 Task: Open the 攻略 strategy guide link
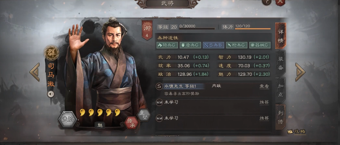(x=296, y=131)
